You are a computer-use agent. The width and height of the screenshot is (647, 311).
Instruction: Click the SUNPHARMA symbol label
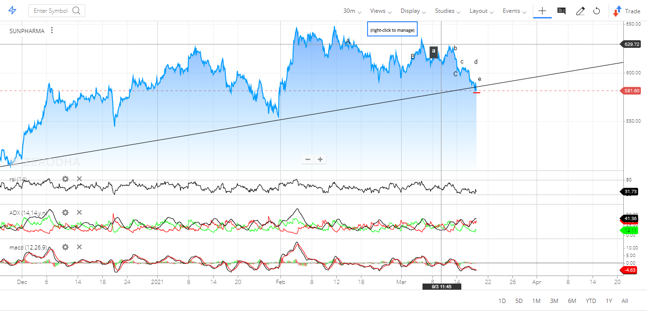[x=27, y=31]
